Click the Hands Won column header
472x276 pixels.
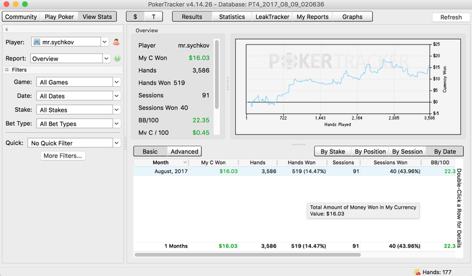tap(301, 162)
